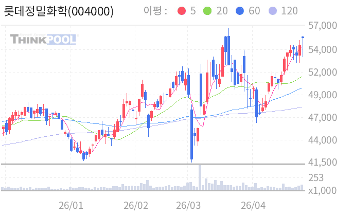This screenshot has width=353, height=216.
Task: Click the 26/02 date axis label
Action: pos(136,205)
